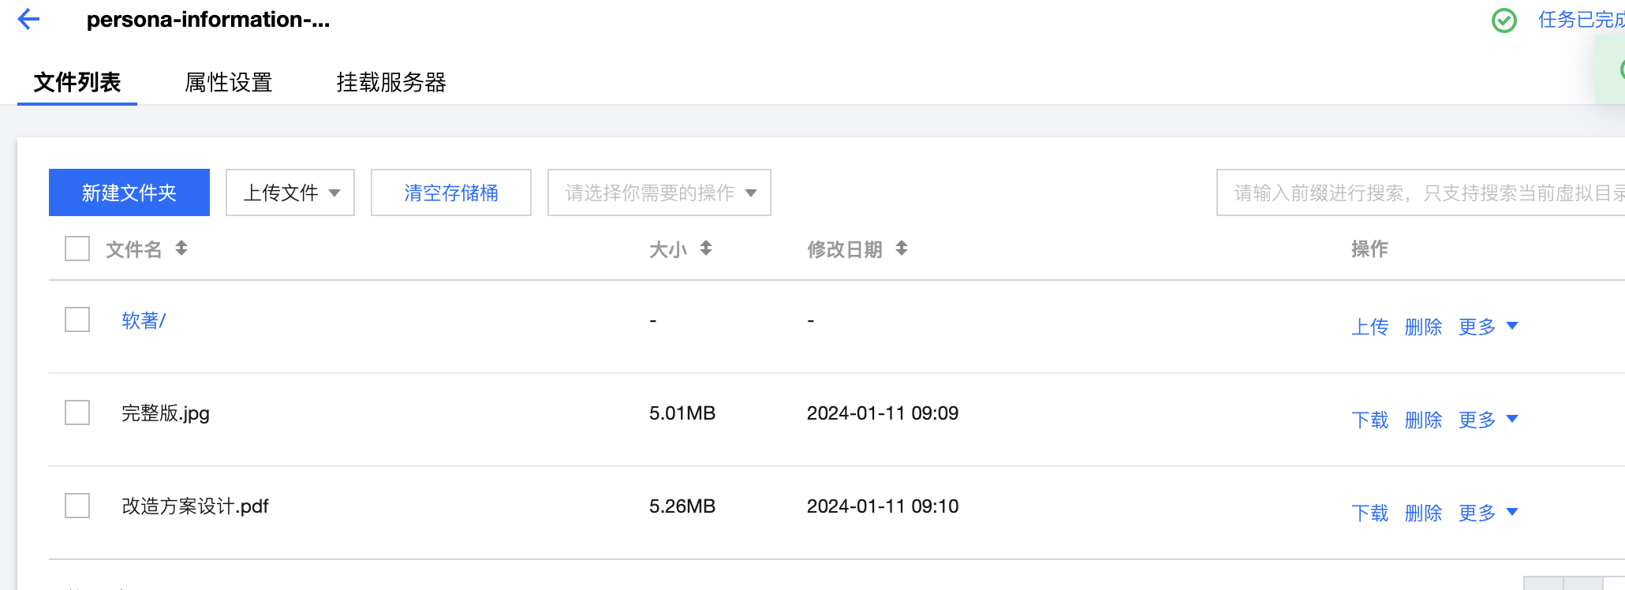Click the 改造方案设计.pdf file name
This screenshot has width=1625, height=590.
click(x=195, y=506)
